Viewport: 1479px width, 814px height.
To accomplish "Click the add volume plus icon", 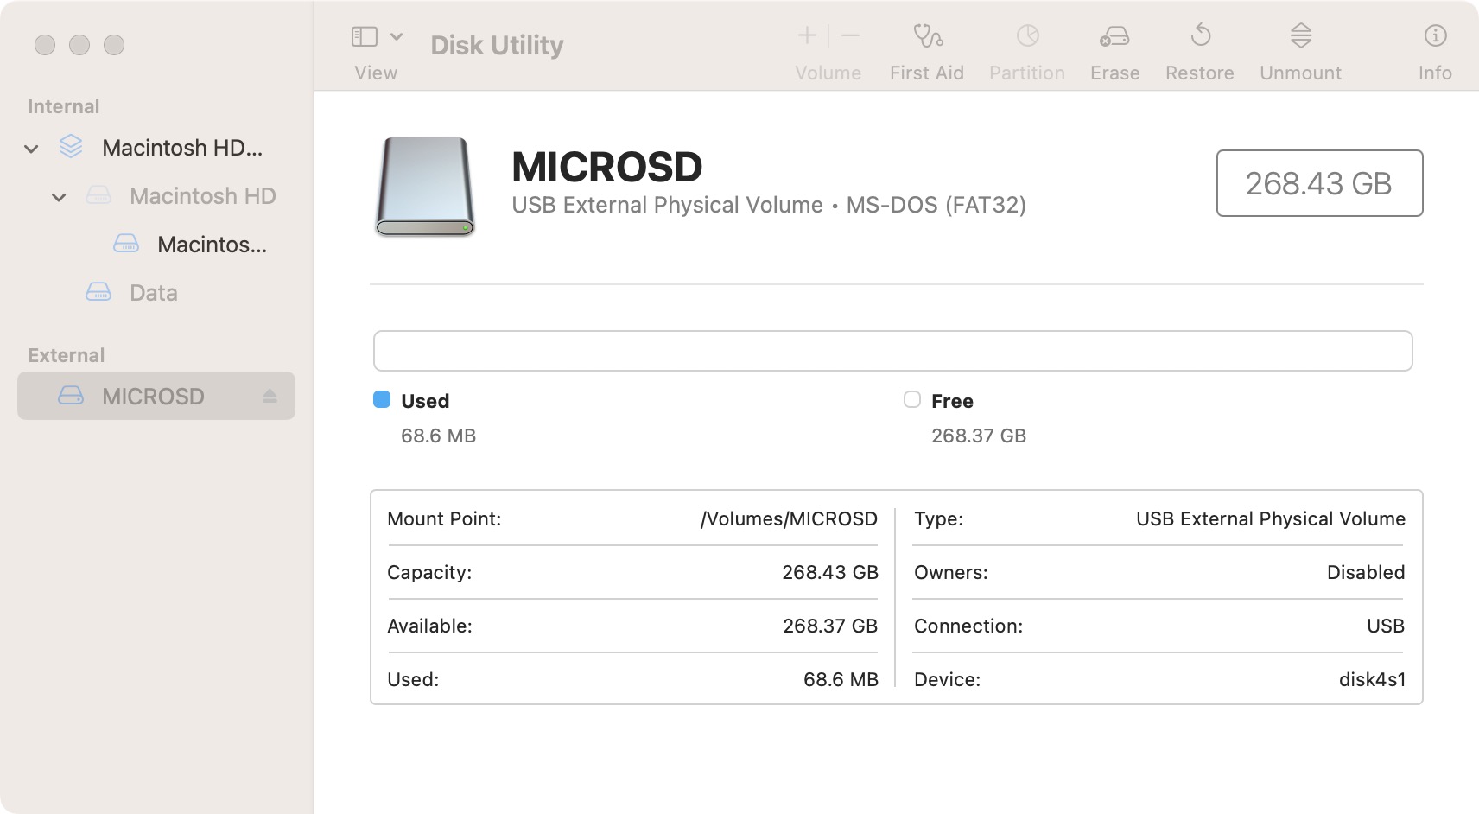I will click(x=807, y=35).
